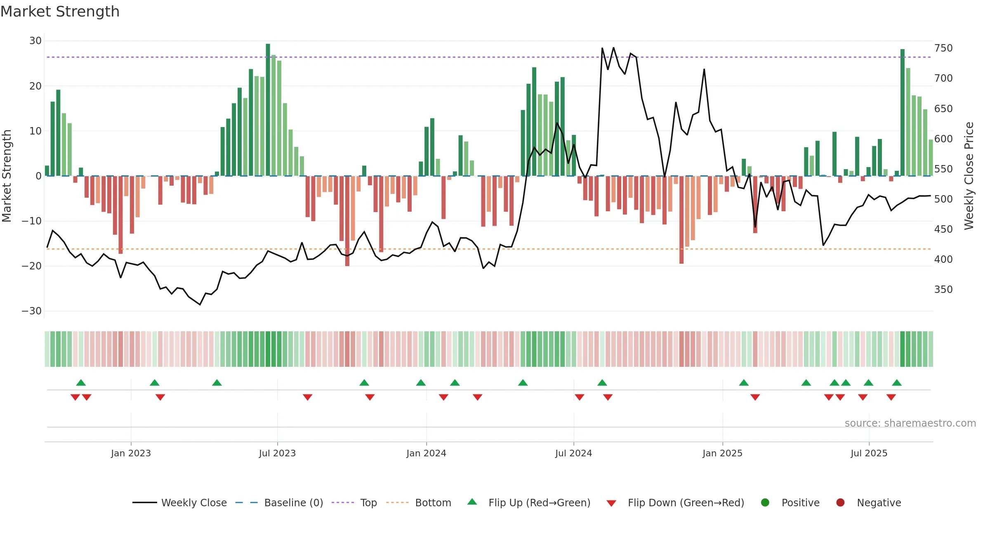Toggle the Negative legend entry
This screenshot has width=990, height=557.
(x=868, y=503)
